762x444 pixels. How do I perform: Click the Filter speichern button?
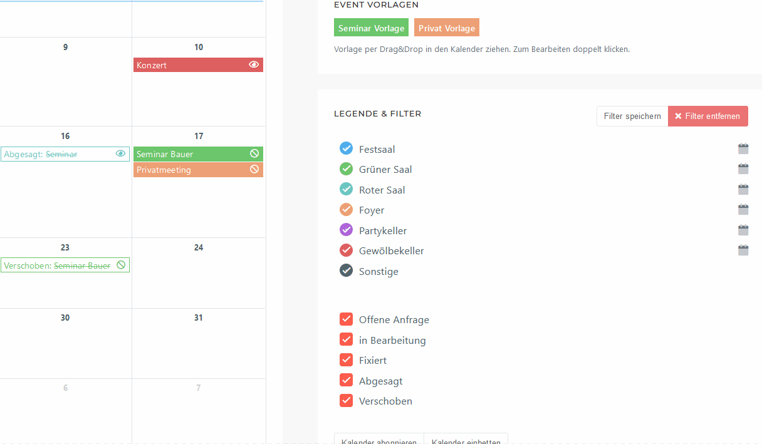click(x=632, y=116)
